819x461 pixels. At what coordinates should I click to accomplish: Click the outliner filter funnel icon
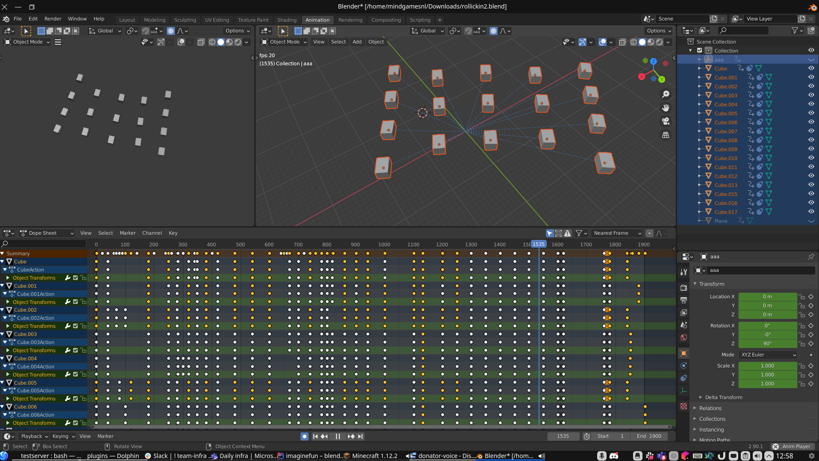pos(795,30)
